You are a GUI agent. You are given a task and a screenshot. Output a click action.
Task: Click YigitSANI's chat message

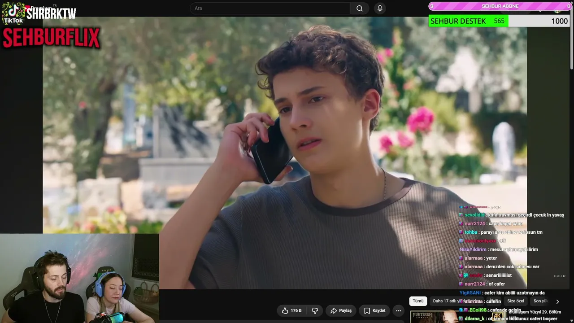[502, 292]
